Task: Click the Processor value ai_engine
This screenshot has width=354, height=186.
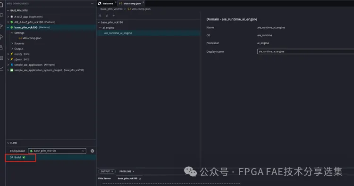Action: [263, 43]
